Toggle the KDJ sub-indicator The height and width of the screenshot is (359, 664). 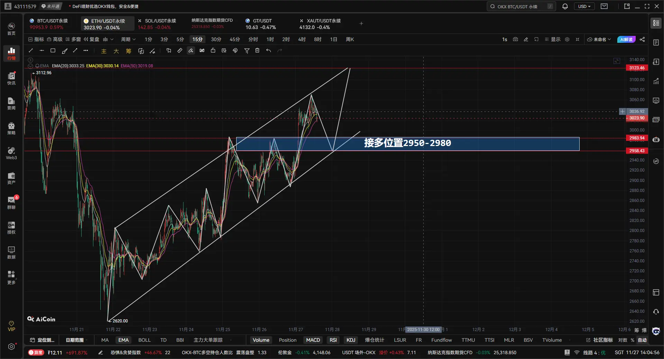351,340
